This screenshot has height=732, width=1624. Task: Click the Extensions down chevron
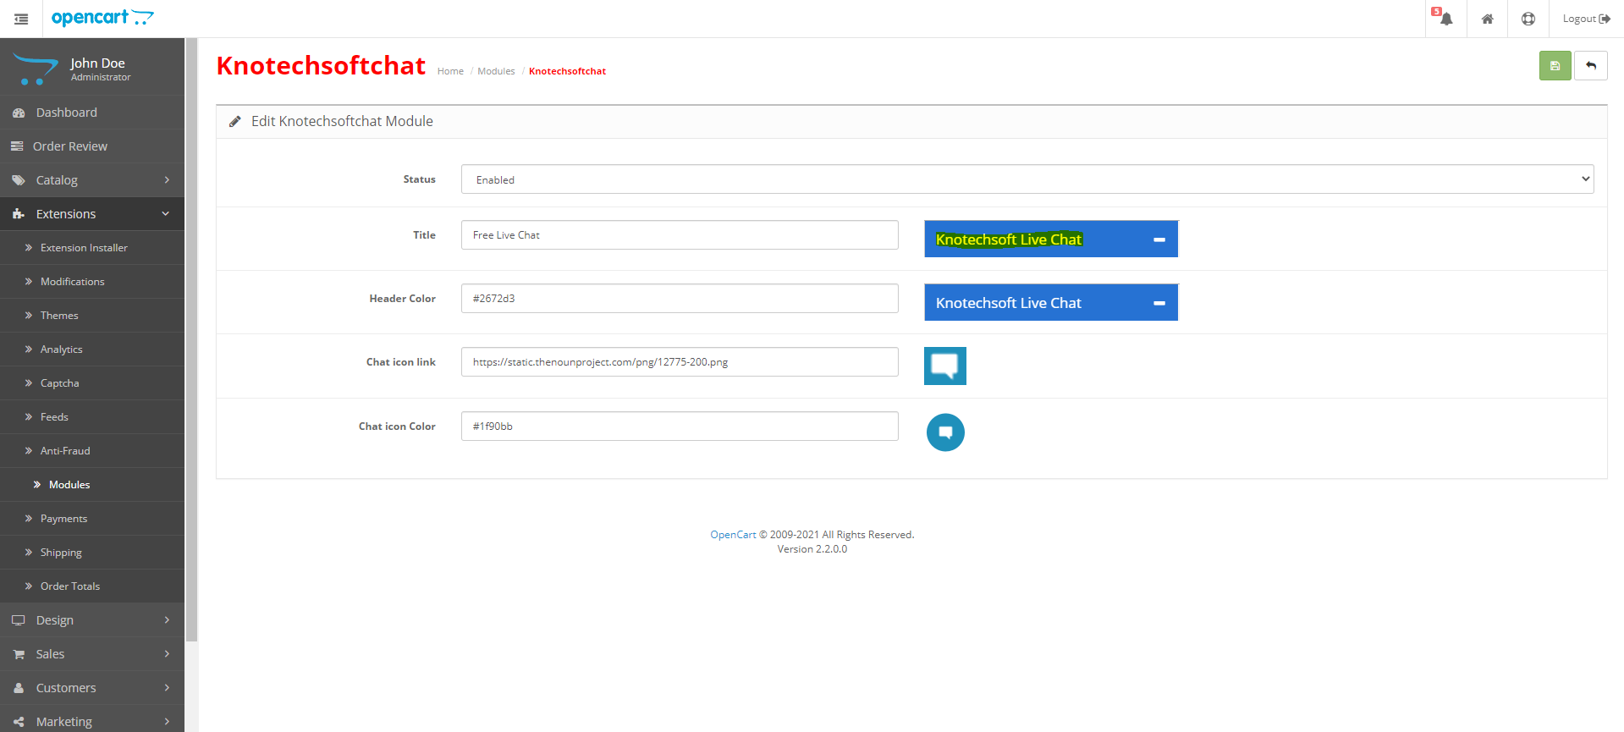click(x=166, y=214)
